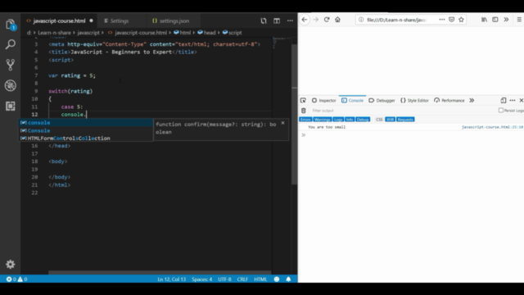Viewport: 524px width, 295px height.
Task: Open the Debugger devtools tab
Action: pyautogui.click(x=382, y=100)
